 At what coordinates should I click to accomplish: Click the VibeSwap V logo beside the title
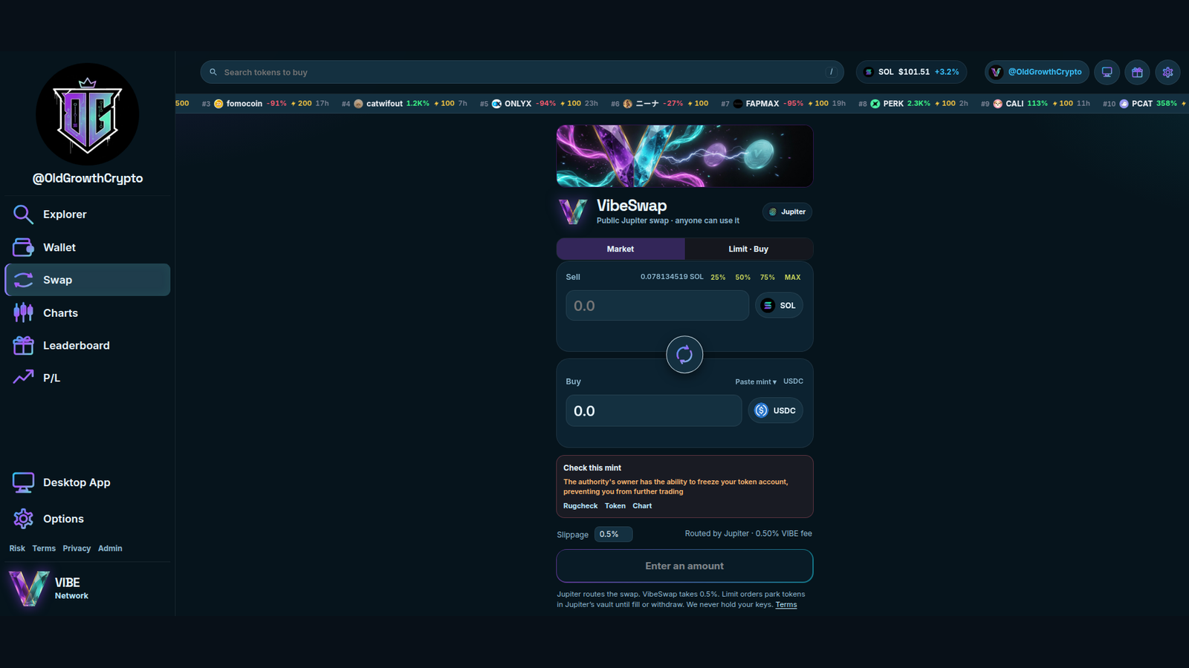coord(573,212)
